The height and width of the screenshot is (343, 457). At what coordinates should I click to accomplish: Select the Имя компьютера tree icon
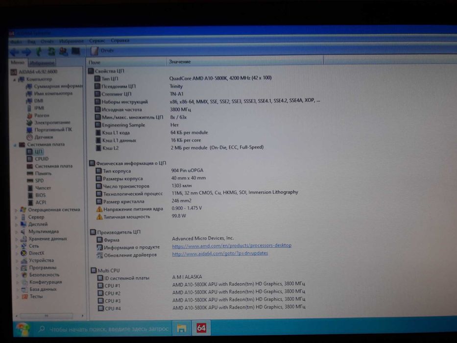pyautogui.click(x=29, y=94)
